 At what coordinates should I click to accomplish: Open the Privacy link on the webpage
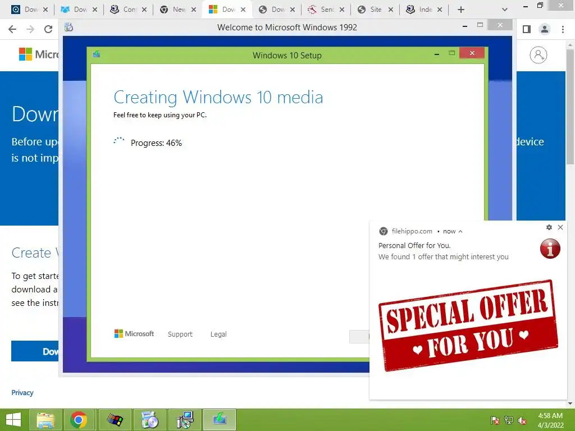pyautogui.click(x=22, y=392)
